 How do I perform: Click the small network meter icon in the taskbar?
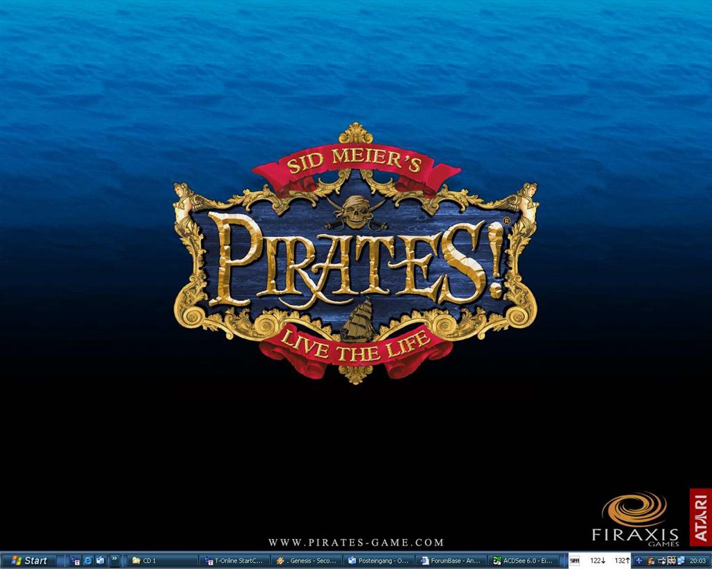click(x=574, y=561)
